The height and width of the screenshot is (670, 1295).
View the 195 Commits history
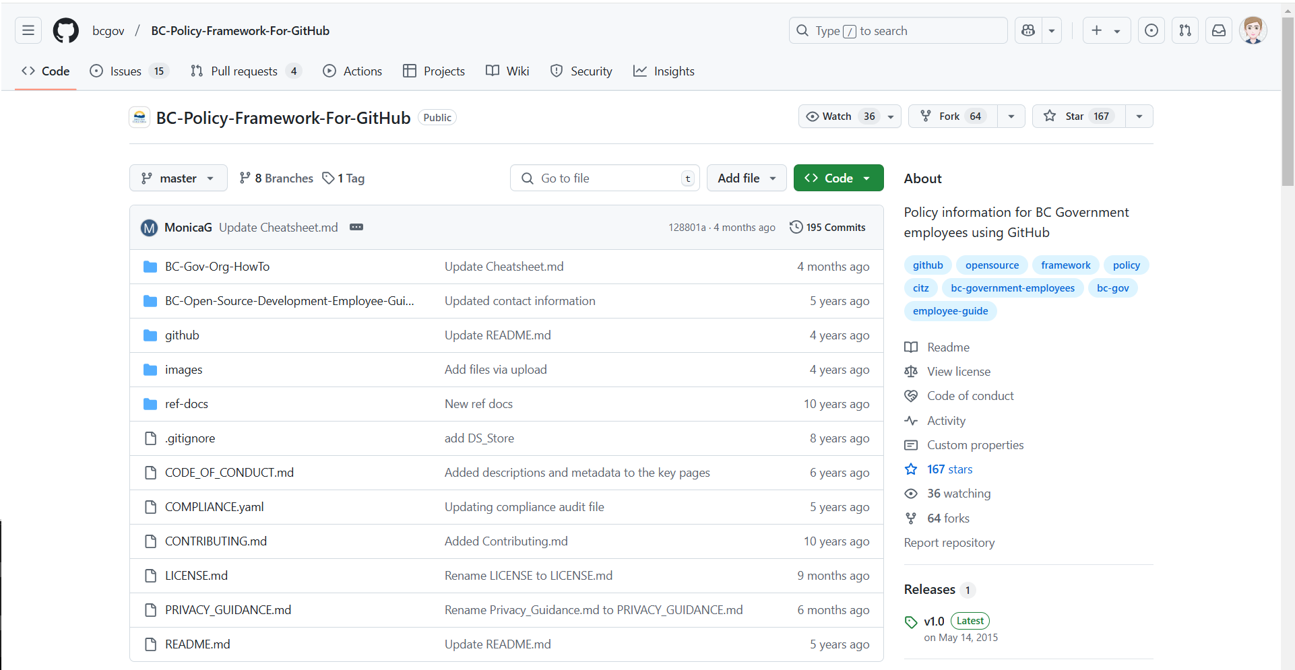(827, 228)
